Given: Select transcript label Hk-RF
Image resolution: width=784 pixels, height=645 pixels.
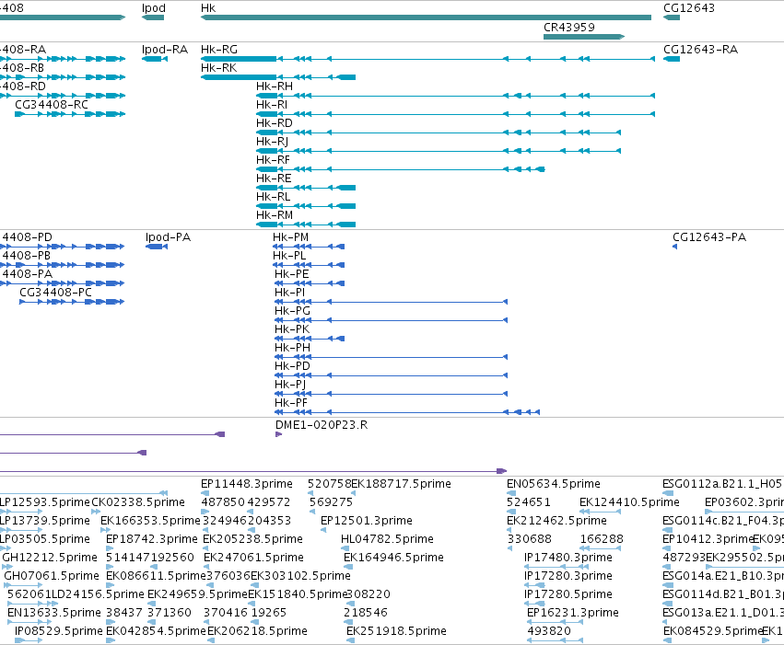Looking at the screenshot, I should [273, 160].
